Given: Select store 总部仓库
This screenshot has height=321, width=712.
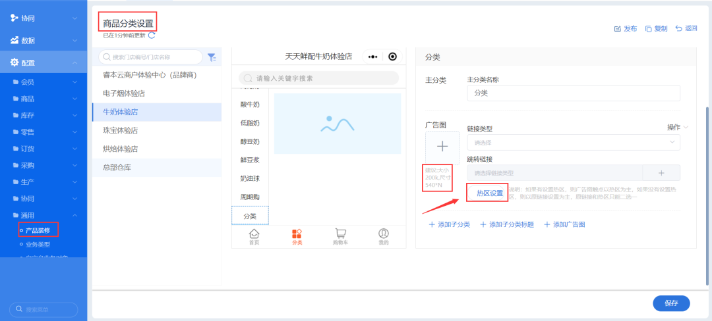Looking at the screenshot, I should pyautogui.click(x=157, y=168).
